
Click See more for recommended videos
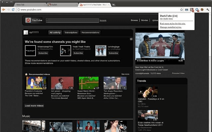coord(125,74)
